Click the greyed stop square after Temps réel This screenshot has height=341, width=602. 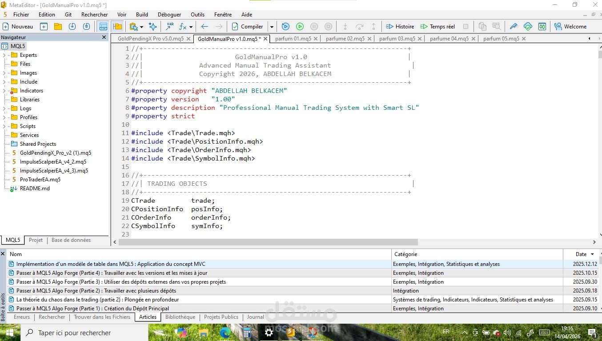pyautogui.click(x=466, y=27)
